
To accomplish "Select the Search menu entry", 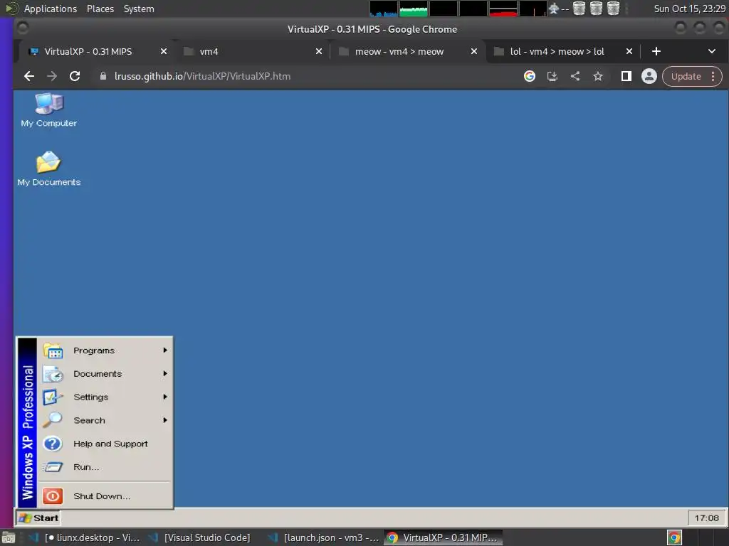I will tap(105, 420).
